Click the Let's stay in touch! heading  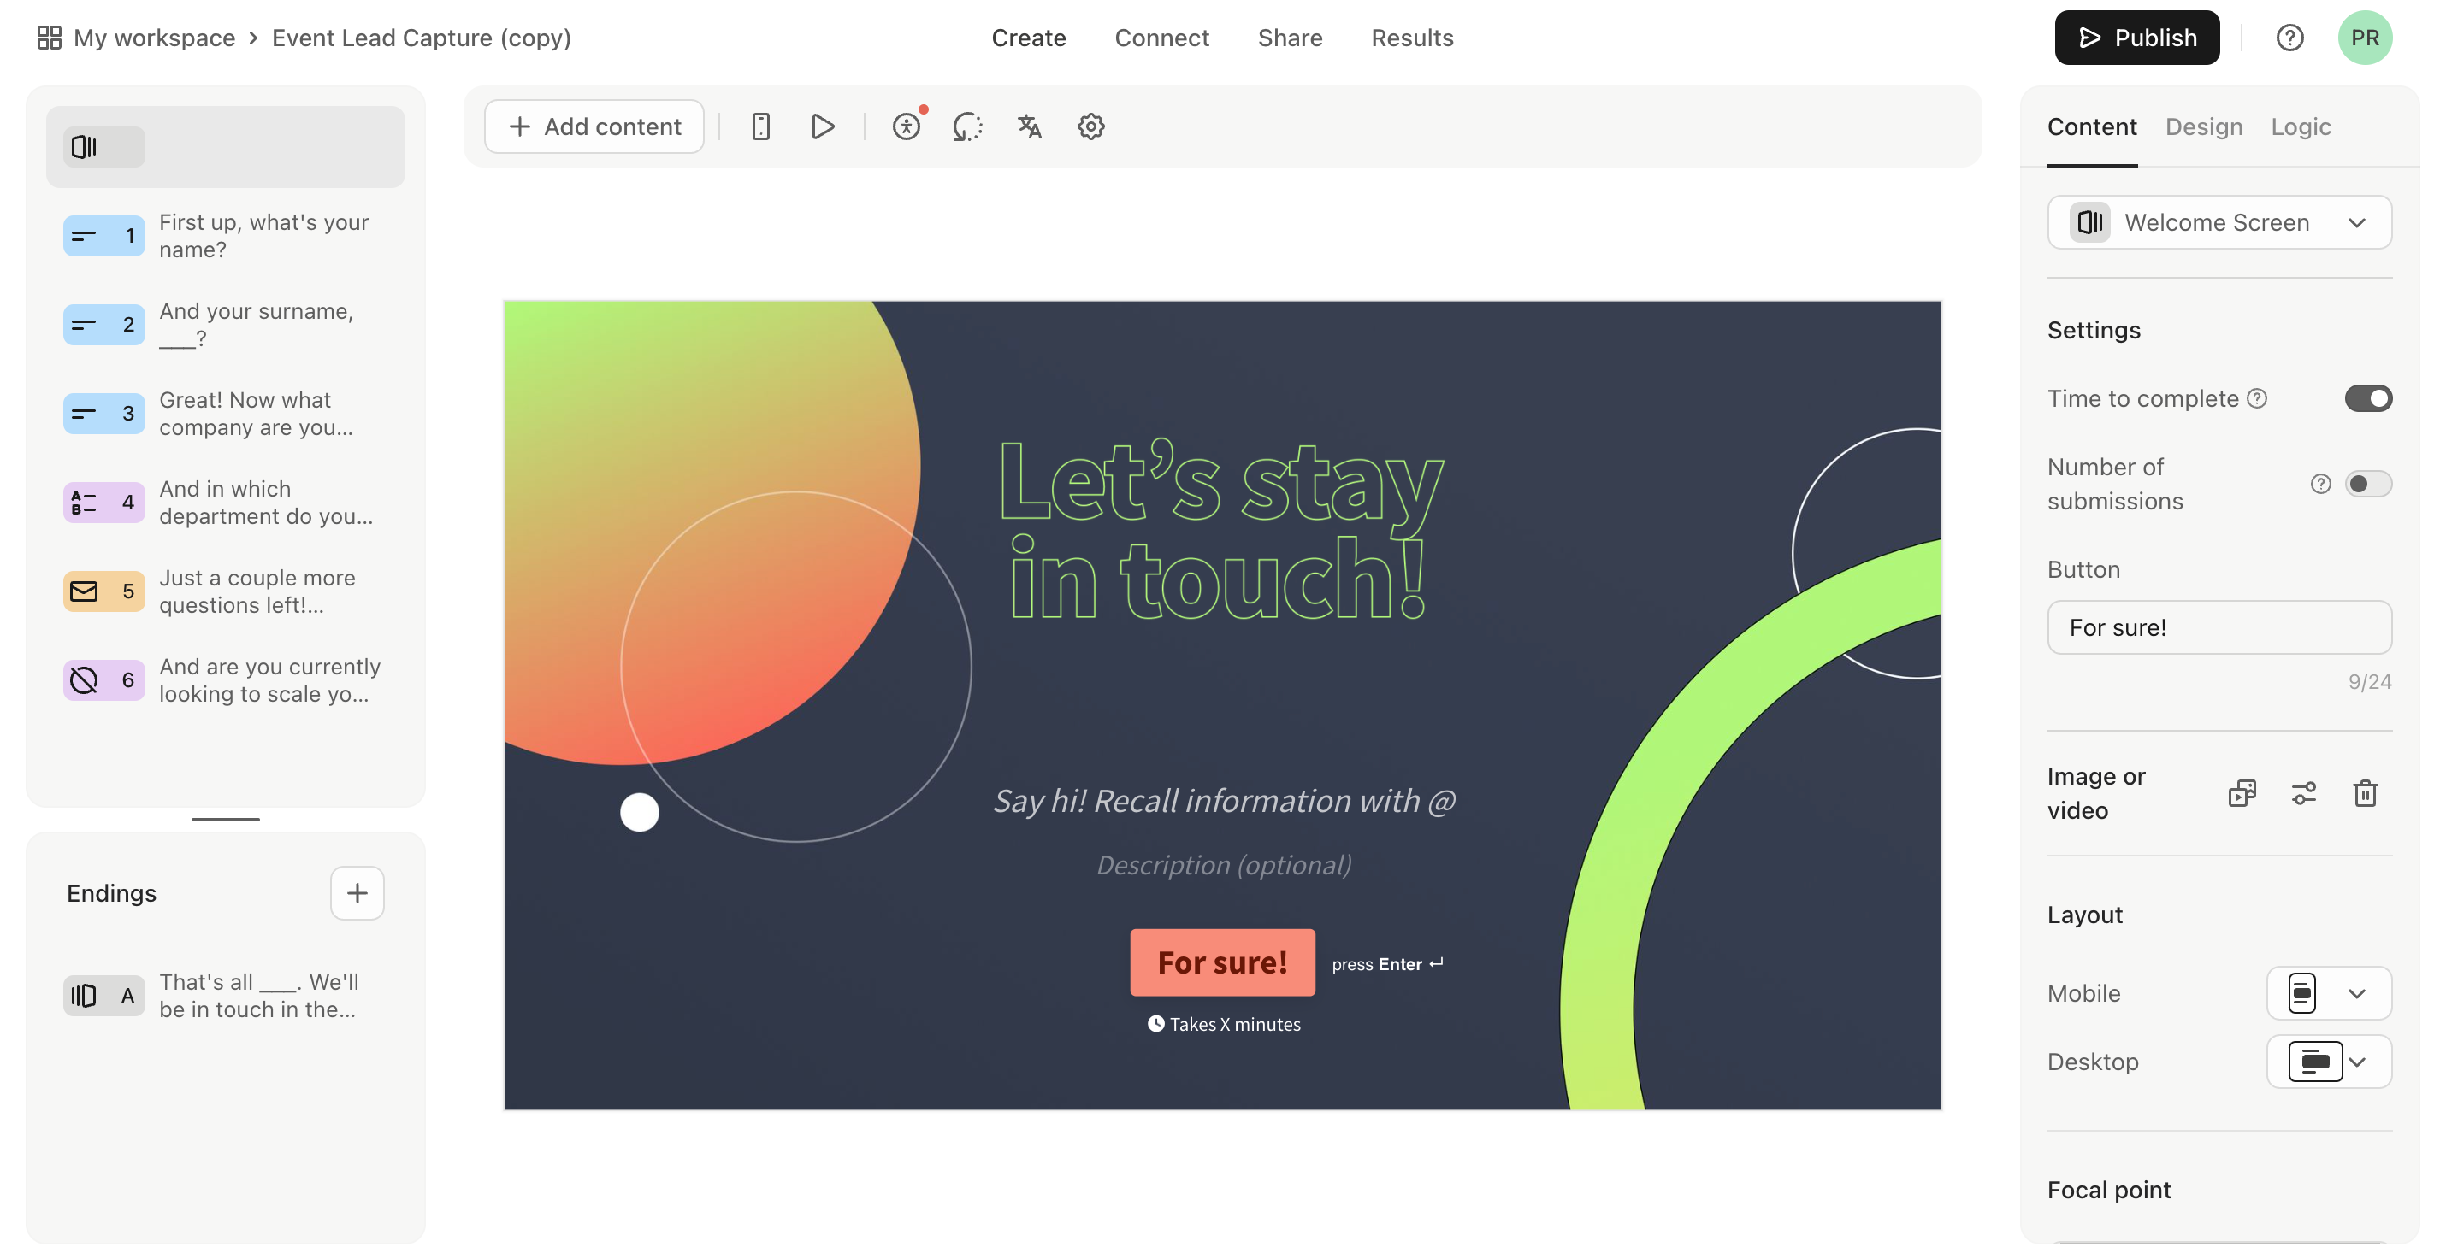[1221, 529]
